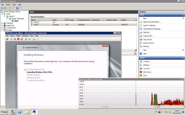This screenshot has width=185, height=115.
Task: Sort virtual machines by CPU Usage column
Action: [x=71, y=20]
